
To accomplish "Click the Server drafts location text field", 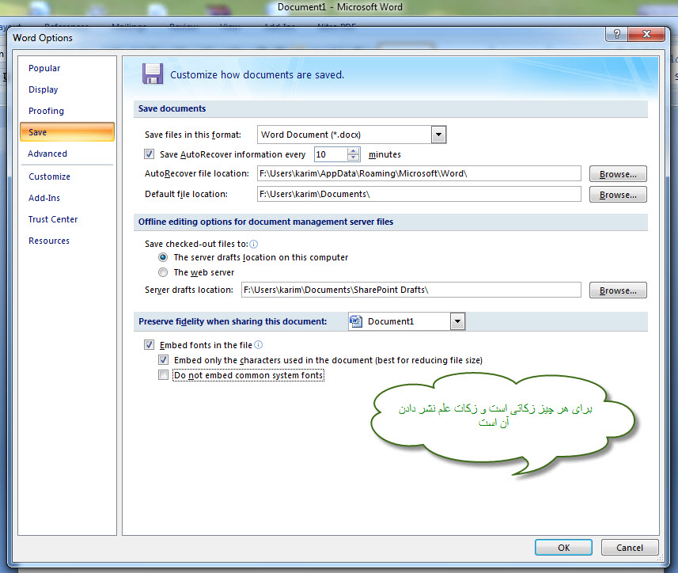I will point(411,290).
